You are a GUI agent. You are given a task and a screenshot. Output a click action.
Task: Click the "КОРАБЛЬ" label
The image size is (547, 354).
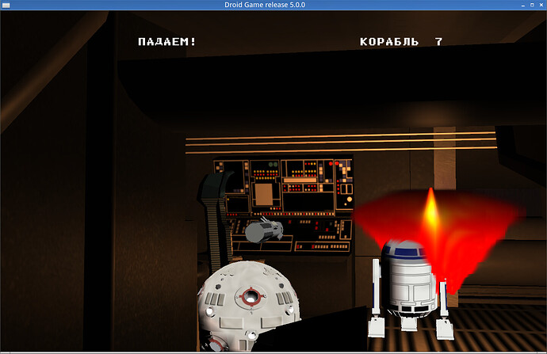(x=388, y=42)
